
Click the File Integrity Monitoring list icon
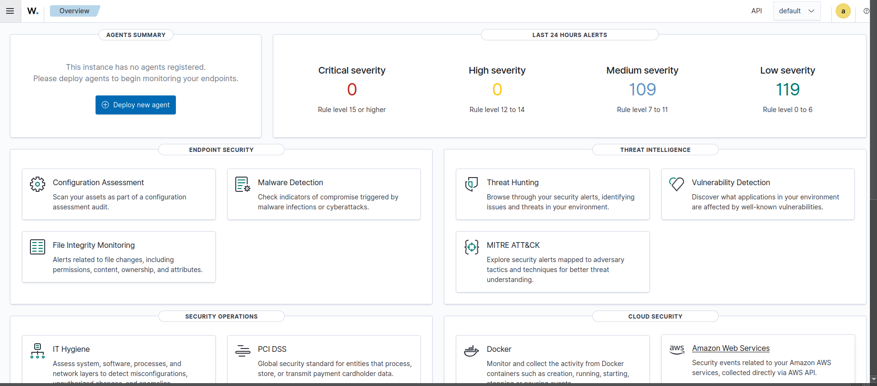[38, 246]
